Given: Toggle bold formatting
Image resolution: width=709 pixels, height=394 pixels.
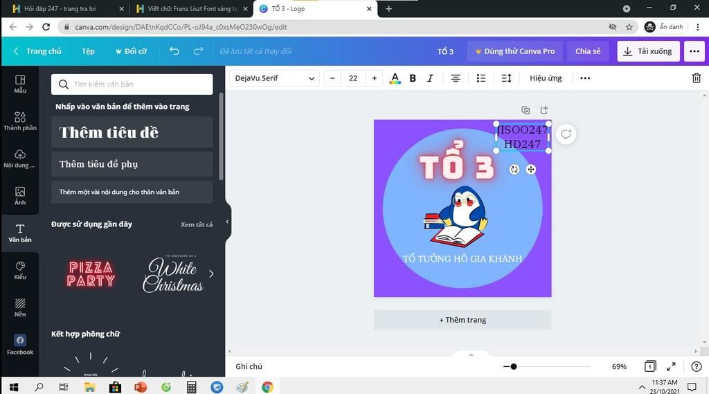Looking at the screenshot, I should 413,78.
